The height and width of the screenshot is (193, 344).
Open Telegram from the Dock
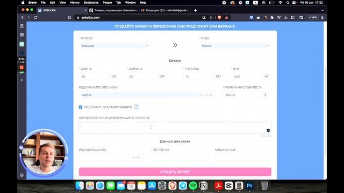183,186
